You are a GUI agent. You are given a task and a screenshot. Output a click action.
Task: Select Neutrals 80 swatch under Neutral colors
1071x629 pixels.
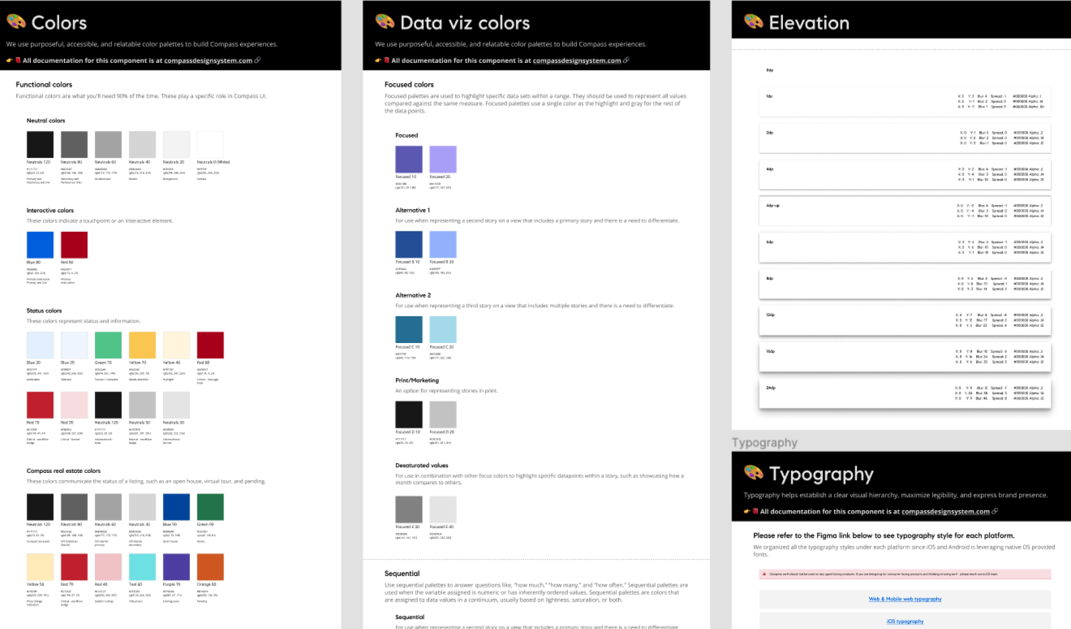(74, 144)
